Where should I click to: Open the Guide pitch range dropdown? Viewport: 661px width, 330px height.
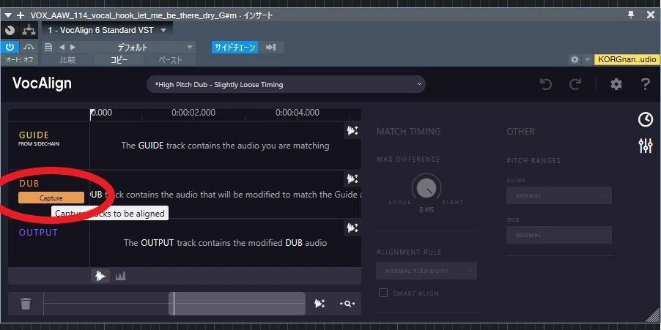pyautogui.click(x=559, y=195)
